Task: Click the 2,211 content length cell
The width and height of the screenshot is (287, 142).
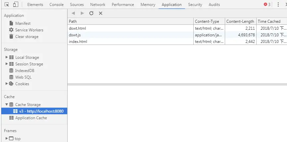Action: pos(241,28)
